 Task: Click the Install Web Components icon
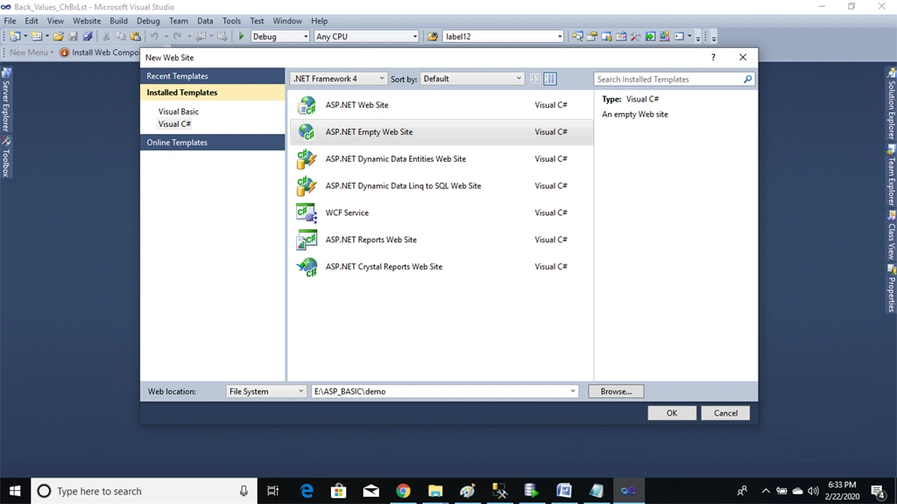tap(65, 52)
